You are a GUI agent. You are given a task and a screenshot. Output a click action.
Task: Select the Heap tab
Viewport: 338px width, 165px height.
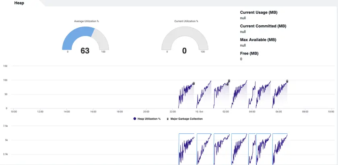click(20, 3)
